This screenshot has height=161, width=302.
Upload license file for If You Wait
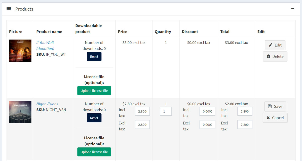(x=94, y=91)
